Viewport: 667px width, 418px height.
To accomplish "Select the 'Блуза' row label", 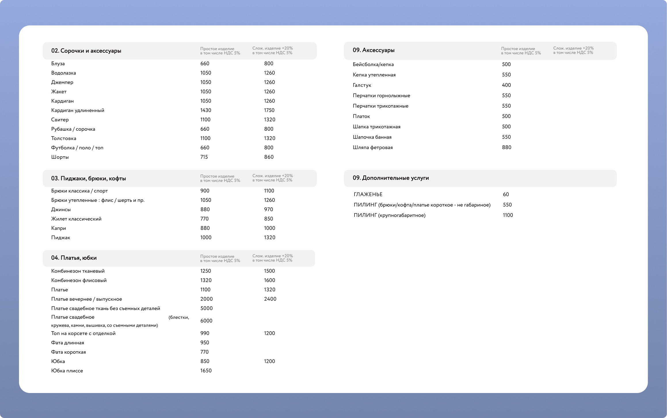I will pyautogui.click(x=58, y=63).
